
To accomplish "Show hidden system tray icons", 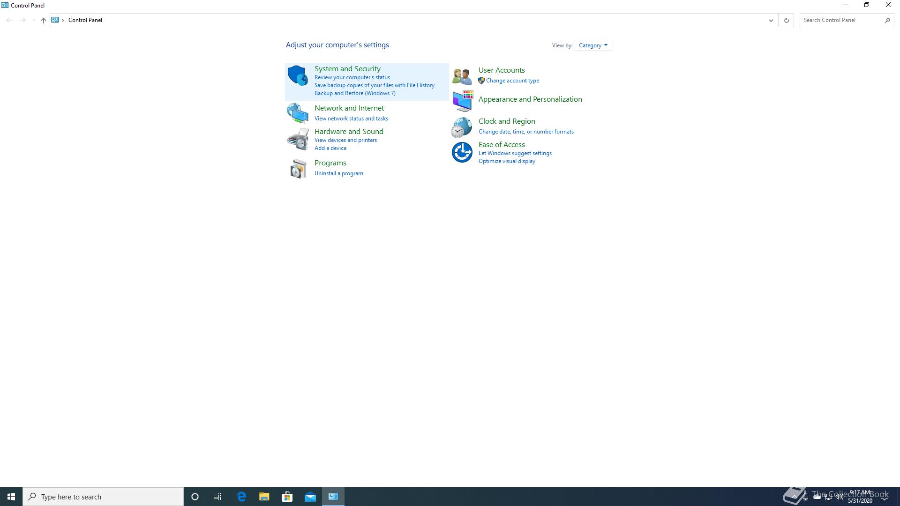I will click(794, 497).
